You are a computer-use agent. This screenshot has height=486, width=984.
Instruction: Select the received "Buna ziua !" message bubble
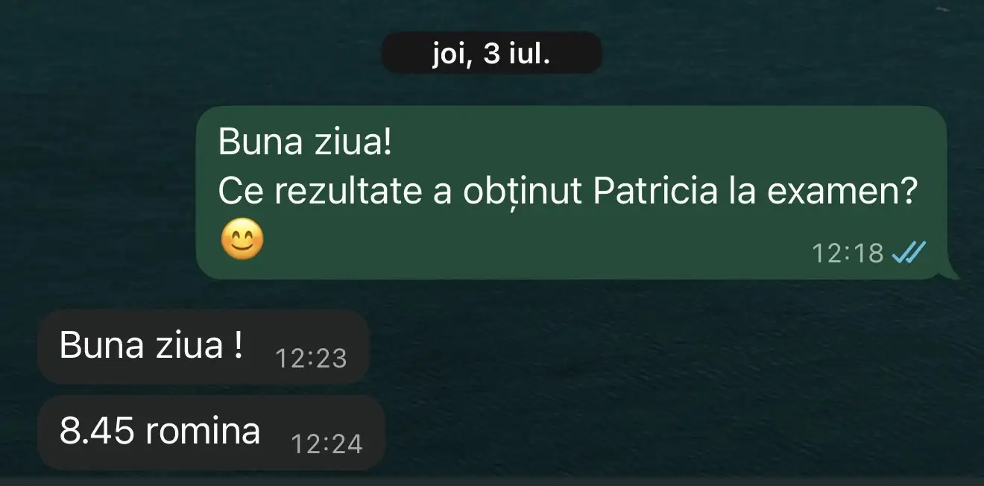coord(204,347)
